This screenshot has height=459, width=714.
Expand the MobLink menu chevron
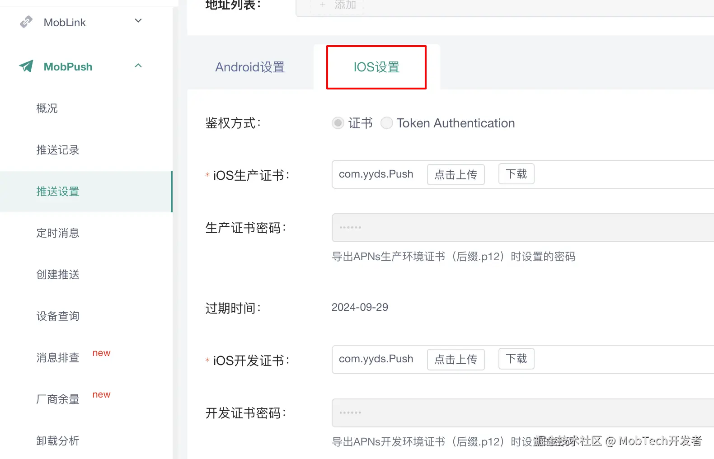pyautogui.click(x=138, y=21)
